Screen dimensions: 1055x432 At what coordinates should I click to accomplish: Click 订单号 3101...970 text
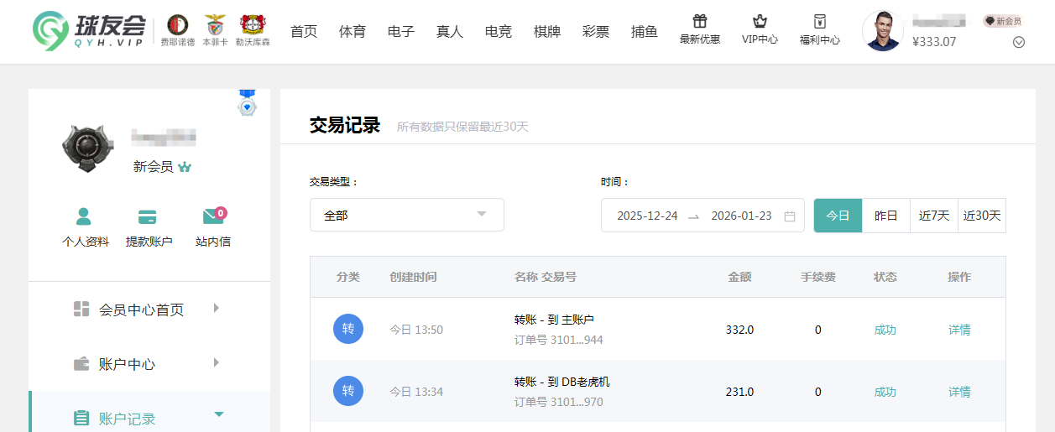pos(559,402)
